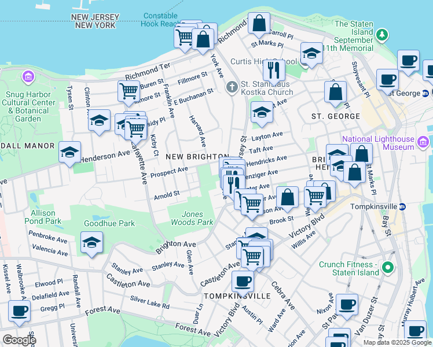
Task: Open the graduation cap marker by Curtis High School
Action: point(312,54)
